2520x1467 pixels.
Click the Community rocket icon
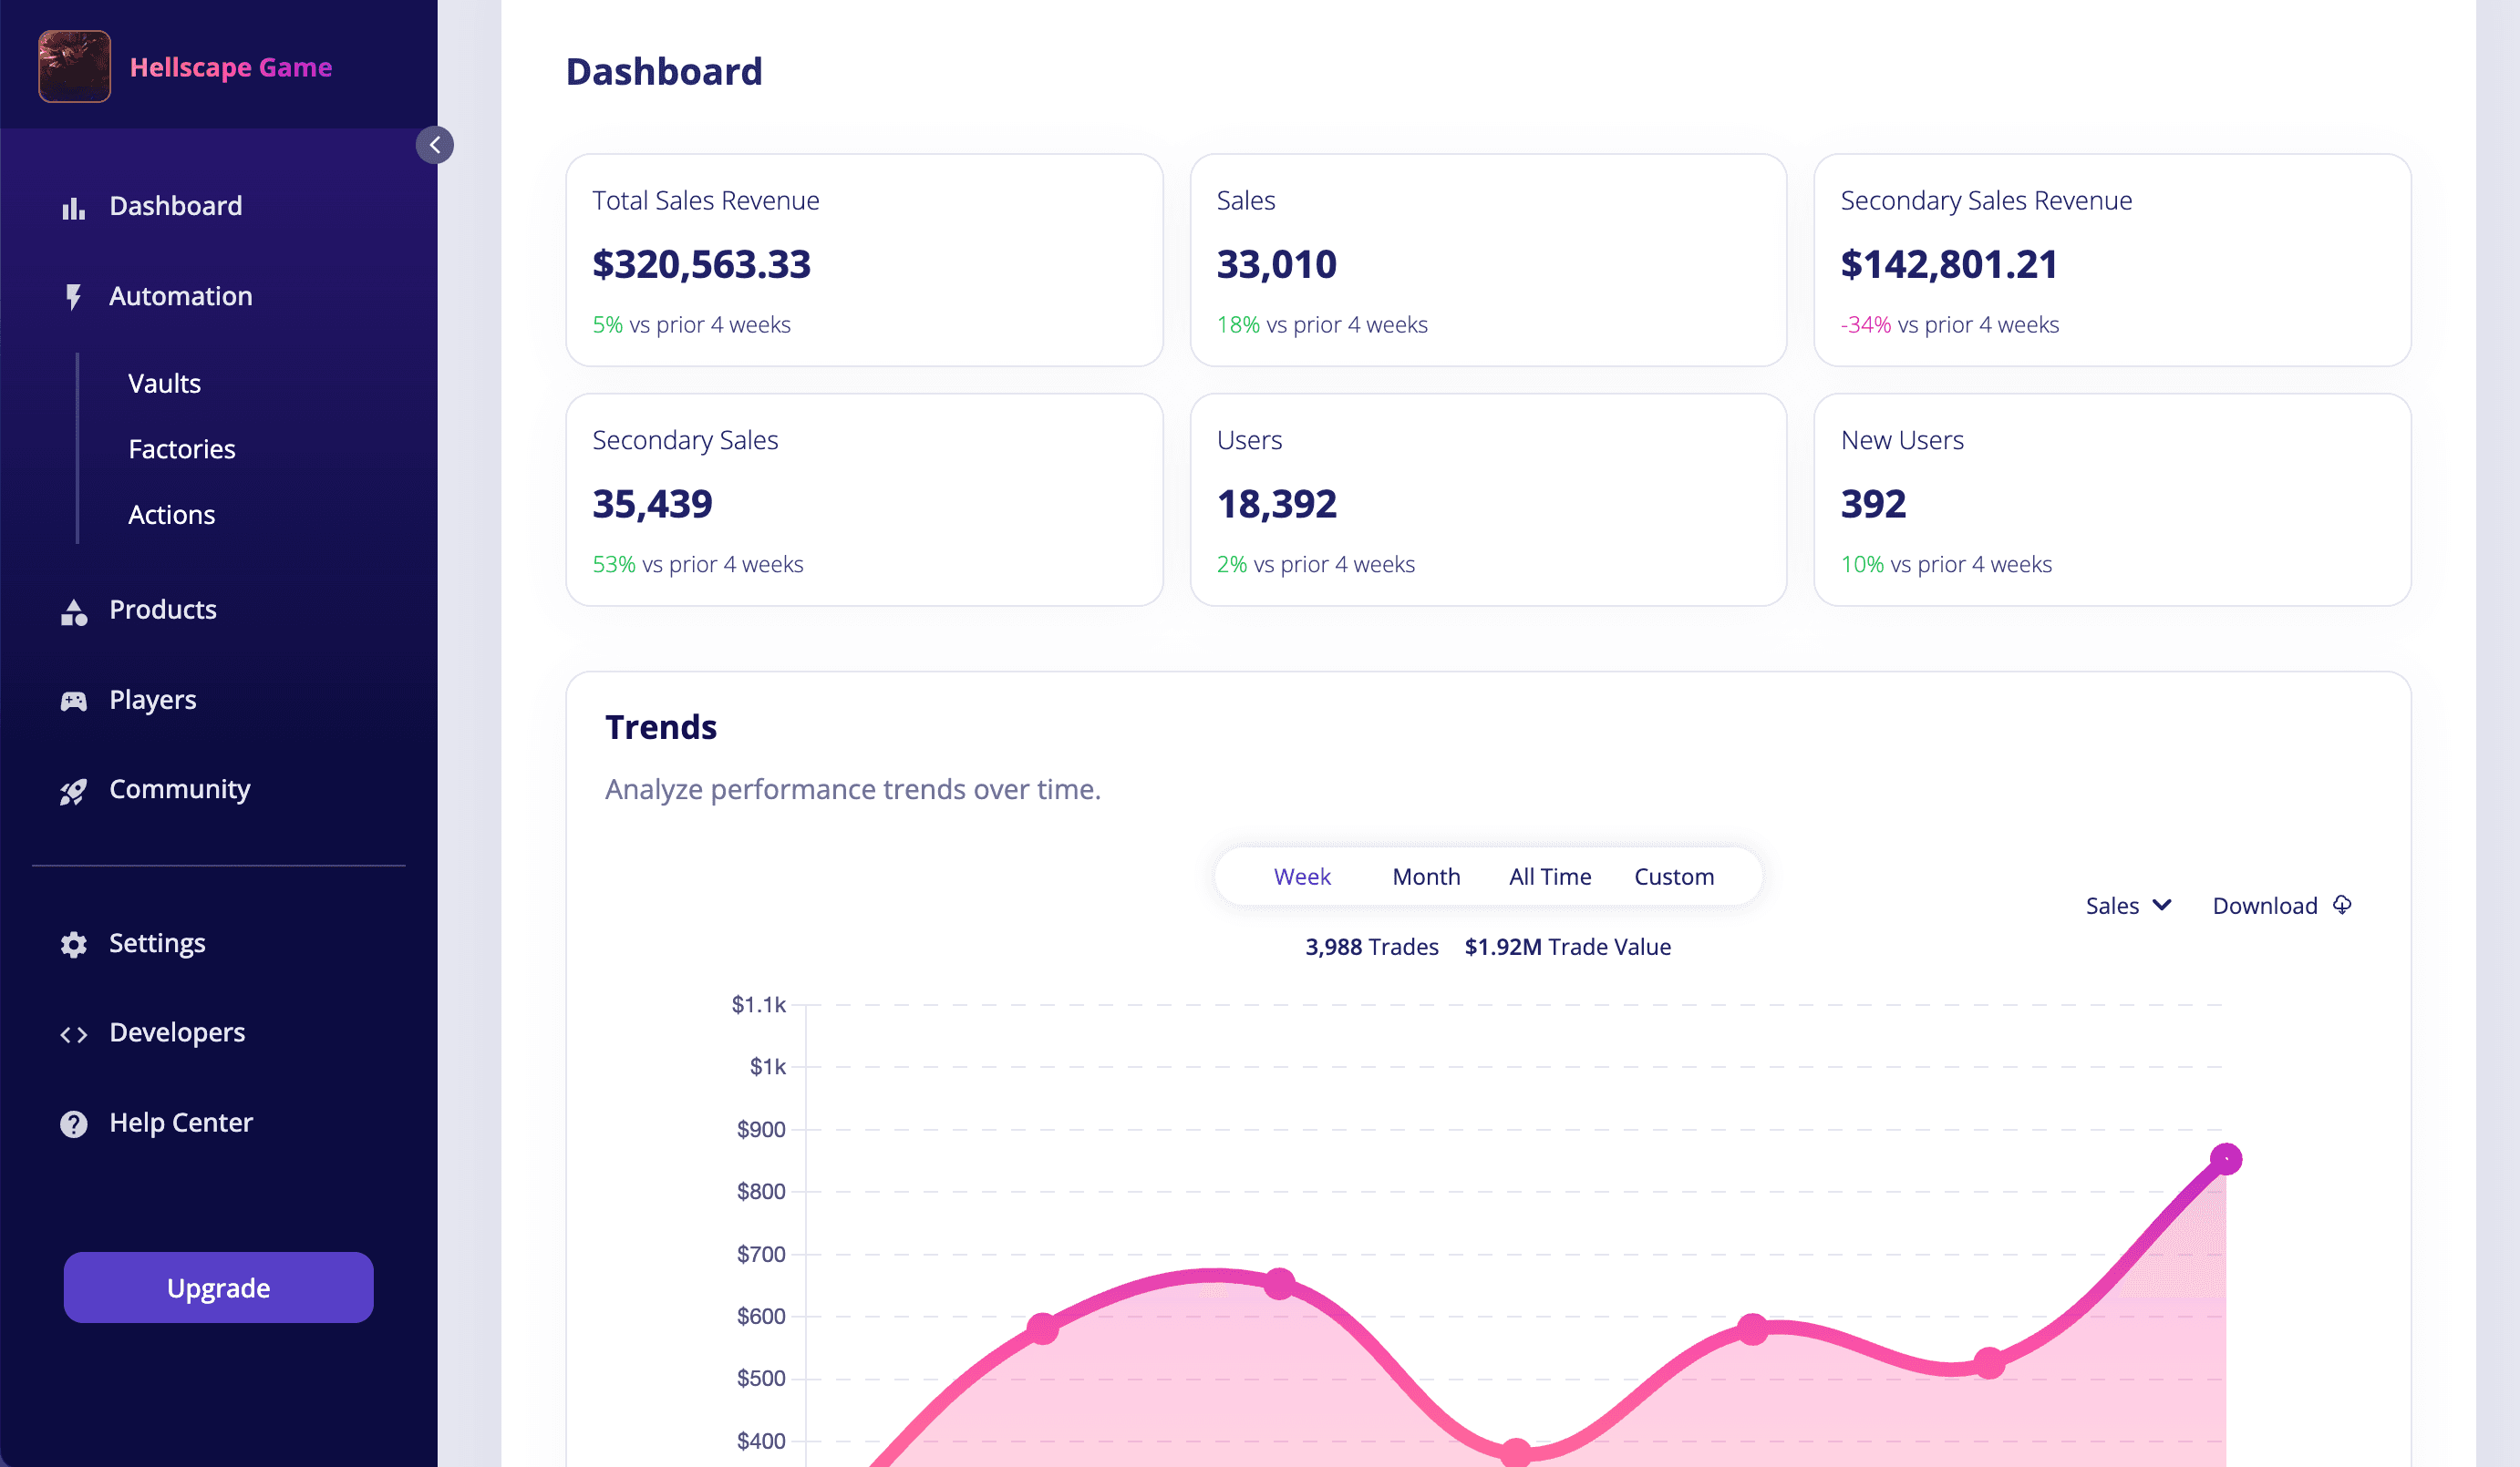(72, 789)
